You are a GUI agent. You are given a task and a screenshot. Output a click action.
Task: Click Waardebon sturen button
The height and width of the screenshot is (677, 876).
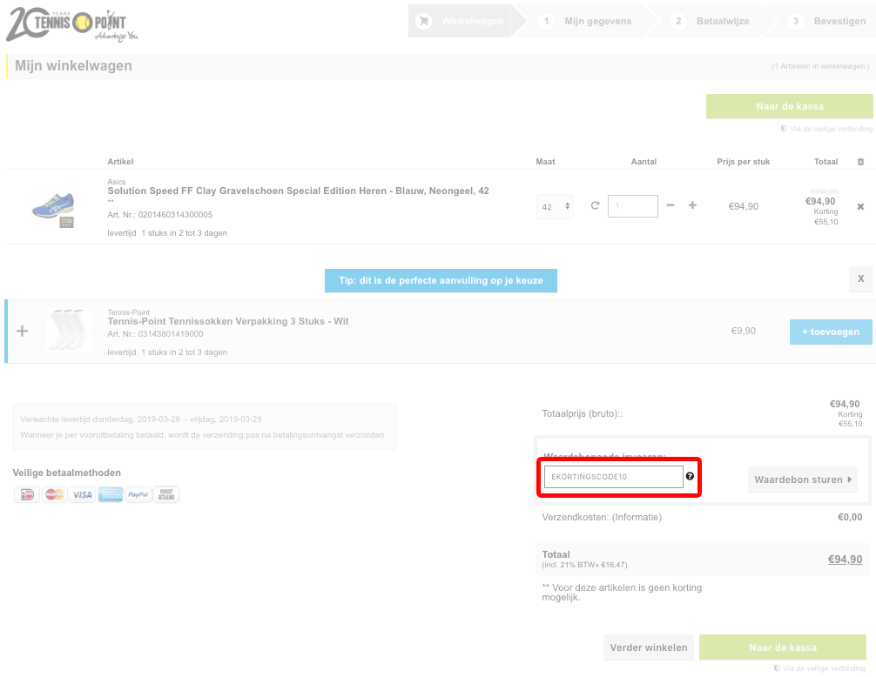(802, 479)
